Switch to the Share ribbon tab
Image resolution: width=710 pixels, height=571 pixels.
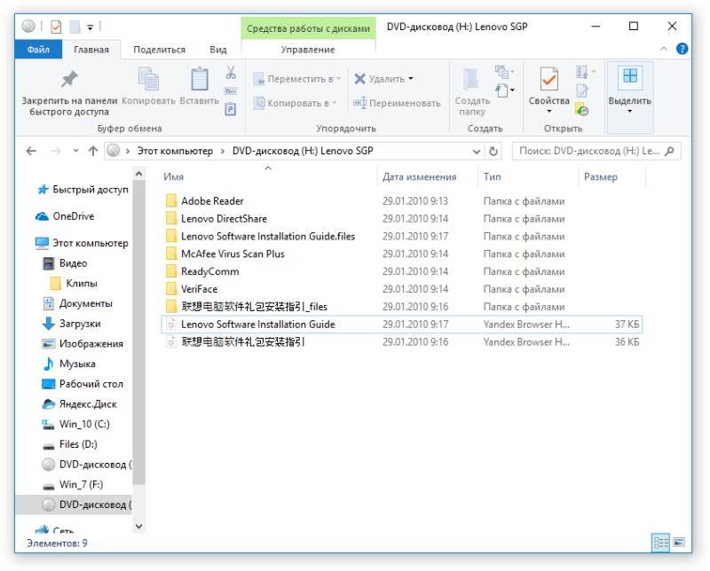159,50
